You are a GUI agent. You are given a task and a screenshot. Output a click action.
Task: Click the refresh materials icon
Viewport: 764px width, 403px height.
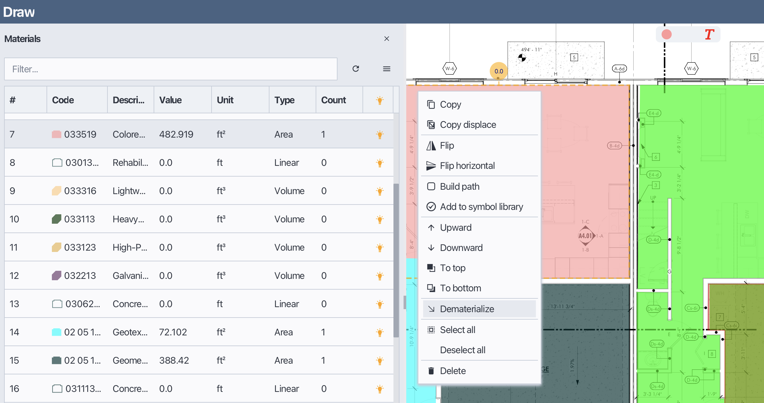356,69
